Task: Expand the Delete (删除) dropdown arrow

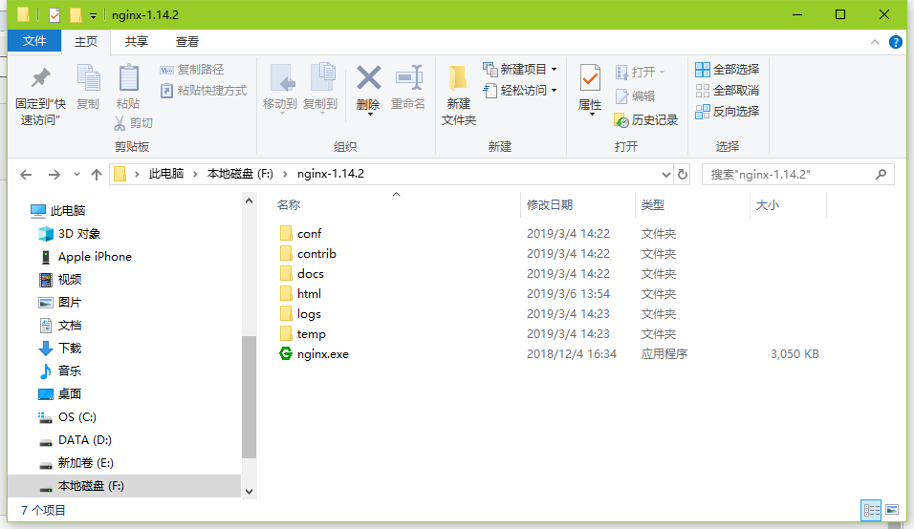Action: 370,115
